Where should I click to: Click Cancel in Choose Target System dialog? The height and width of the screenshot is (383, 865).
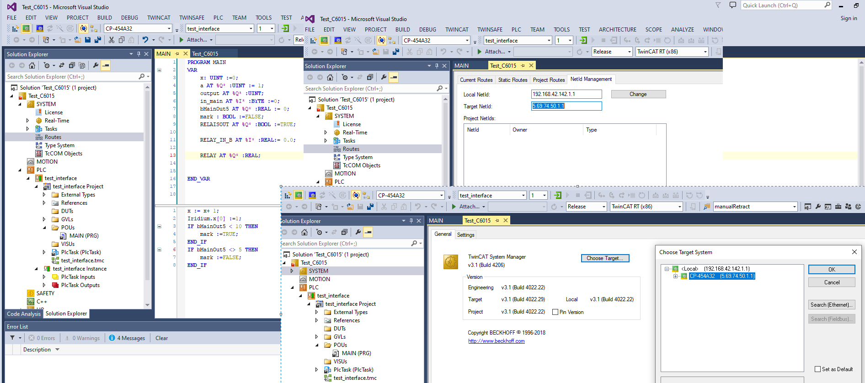click(x=832, y=282)
